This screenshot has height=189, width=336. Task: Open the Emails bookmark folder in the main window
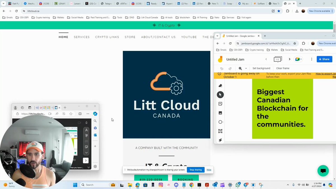click(7, 17)
